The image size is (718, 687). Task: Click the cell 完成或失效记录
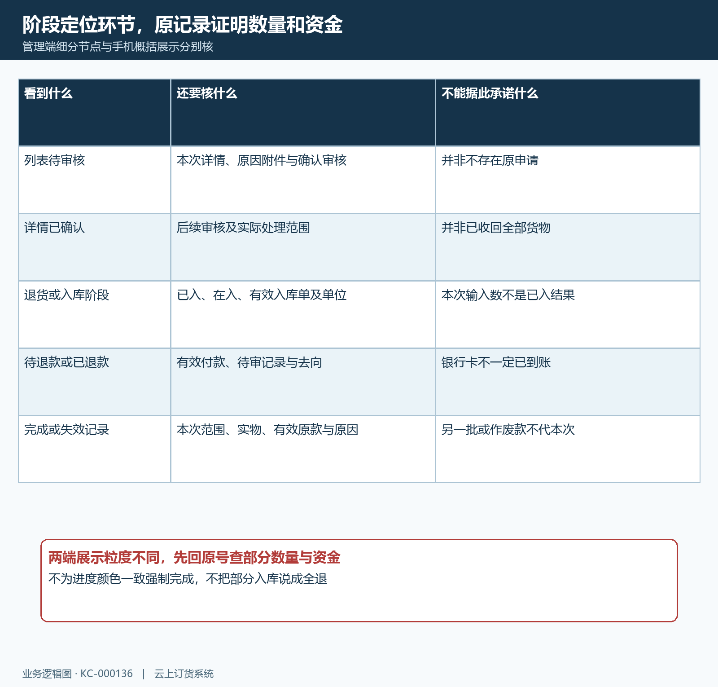[x=94, y=449]
